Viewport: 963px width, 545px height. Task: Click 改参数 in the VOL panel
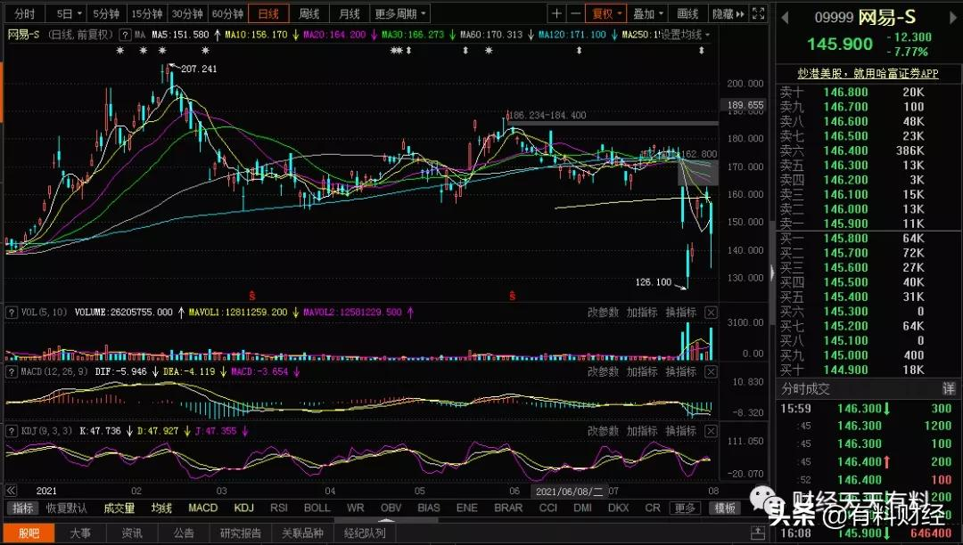(603, 313)
